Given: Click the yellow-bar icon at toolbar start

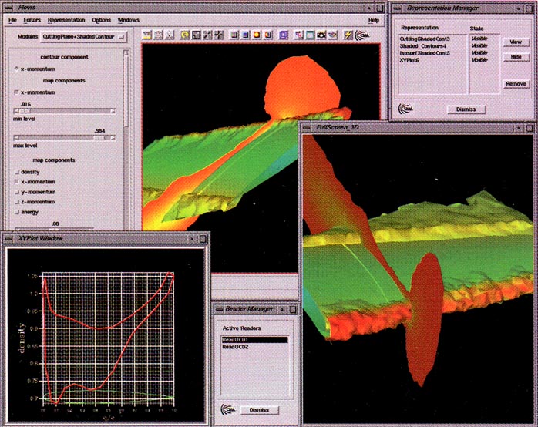Looking at the screenshot, I should point(147,35).
